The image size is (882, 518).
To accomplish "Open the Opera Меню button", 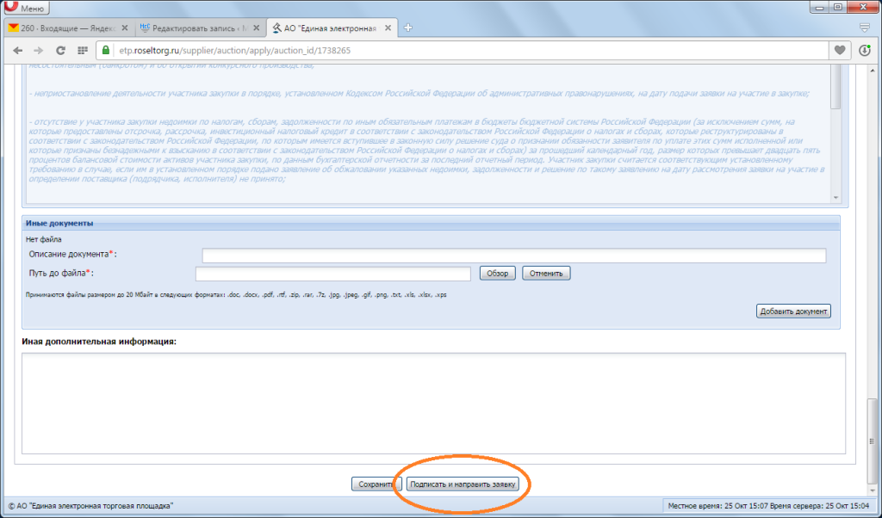I will coord(27,7).
